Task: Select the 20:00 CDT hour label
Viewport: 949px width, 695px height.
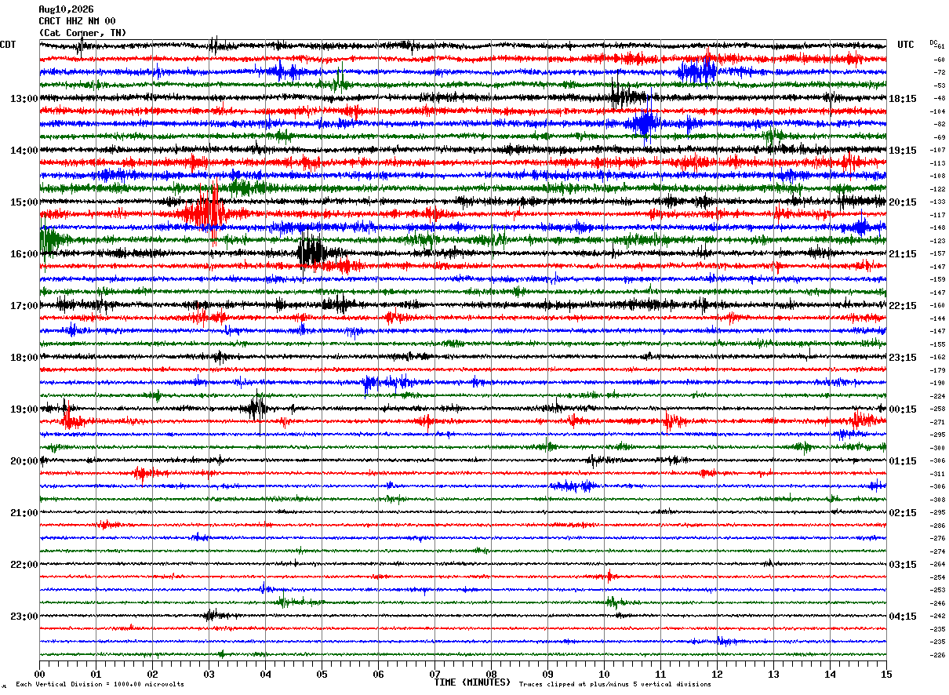Action: click(x=24, y=461)
